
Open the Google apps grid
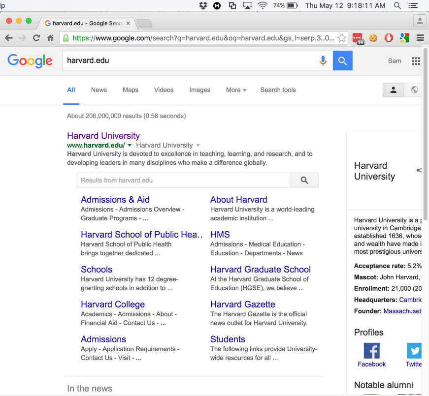[416, 61]
